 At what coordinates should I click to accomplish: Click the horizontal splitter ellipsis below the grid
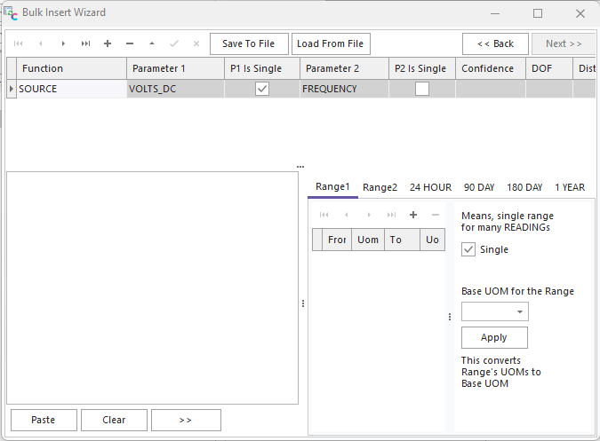(x=300, y=166)
